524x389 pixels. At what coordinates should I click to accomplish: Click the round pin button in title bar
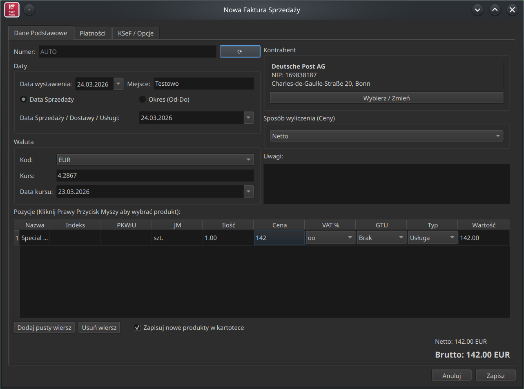click(x=29, y=10)
